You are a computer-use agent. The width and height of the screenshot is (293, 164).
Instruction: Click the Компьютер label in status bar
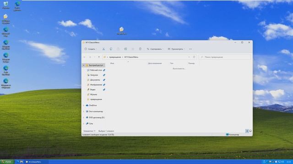coord(234,134)
